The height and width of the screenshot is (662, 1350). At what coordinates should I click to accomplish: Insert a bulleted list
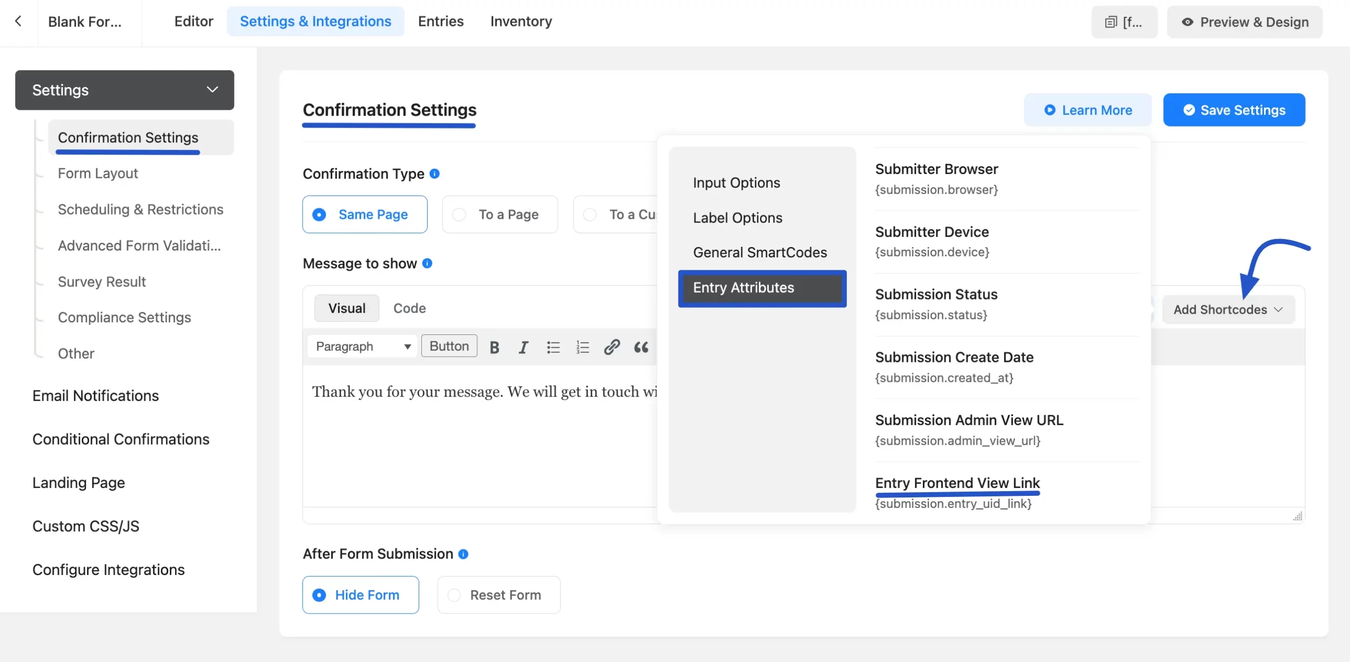coord(553,347)
